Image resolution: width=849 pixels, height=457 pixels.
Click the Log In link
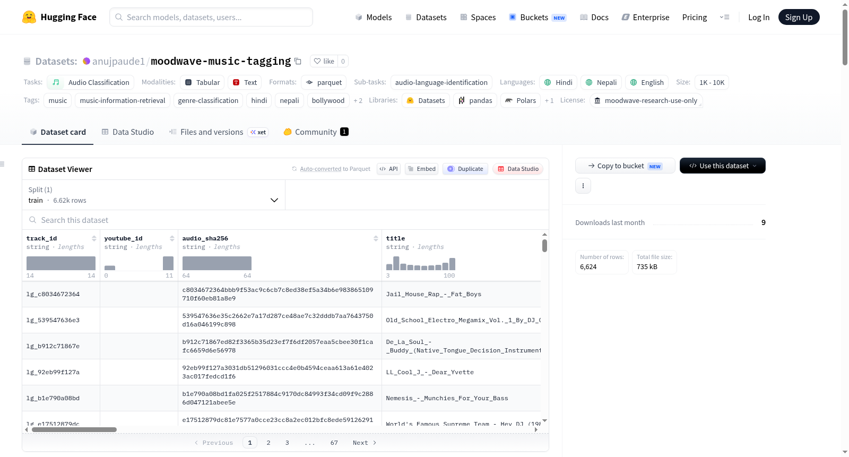pos(759,17)
